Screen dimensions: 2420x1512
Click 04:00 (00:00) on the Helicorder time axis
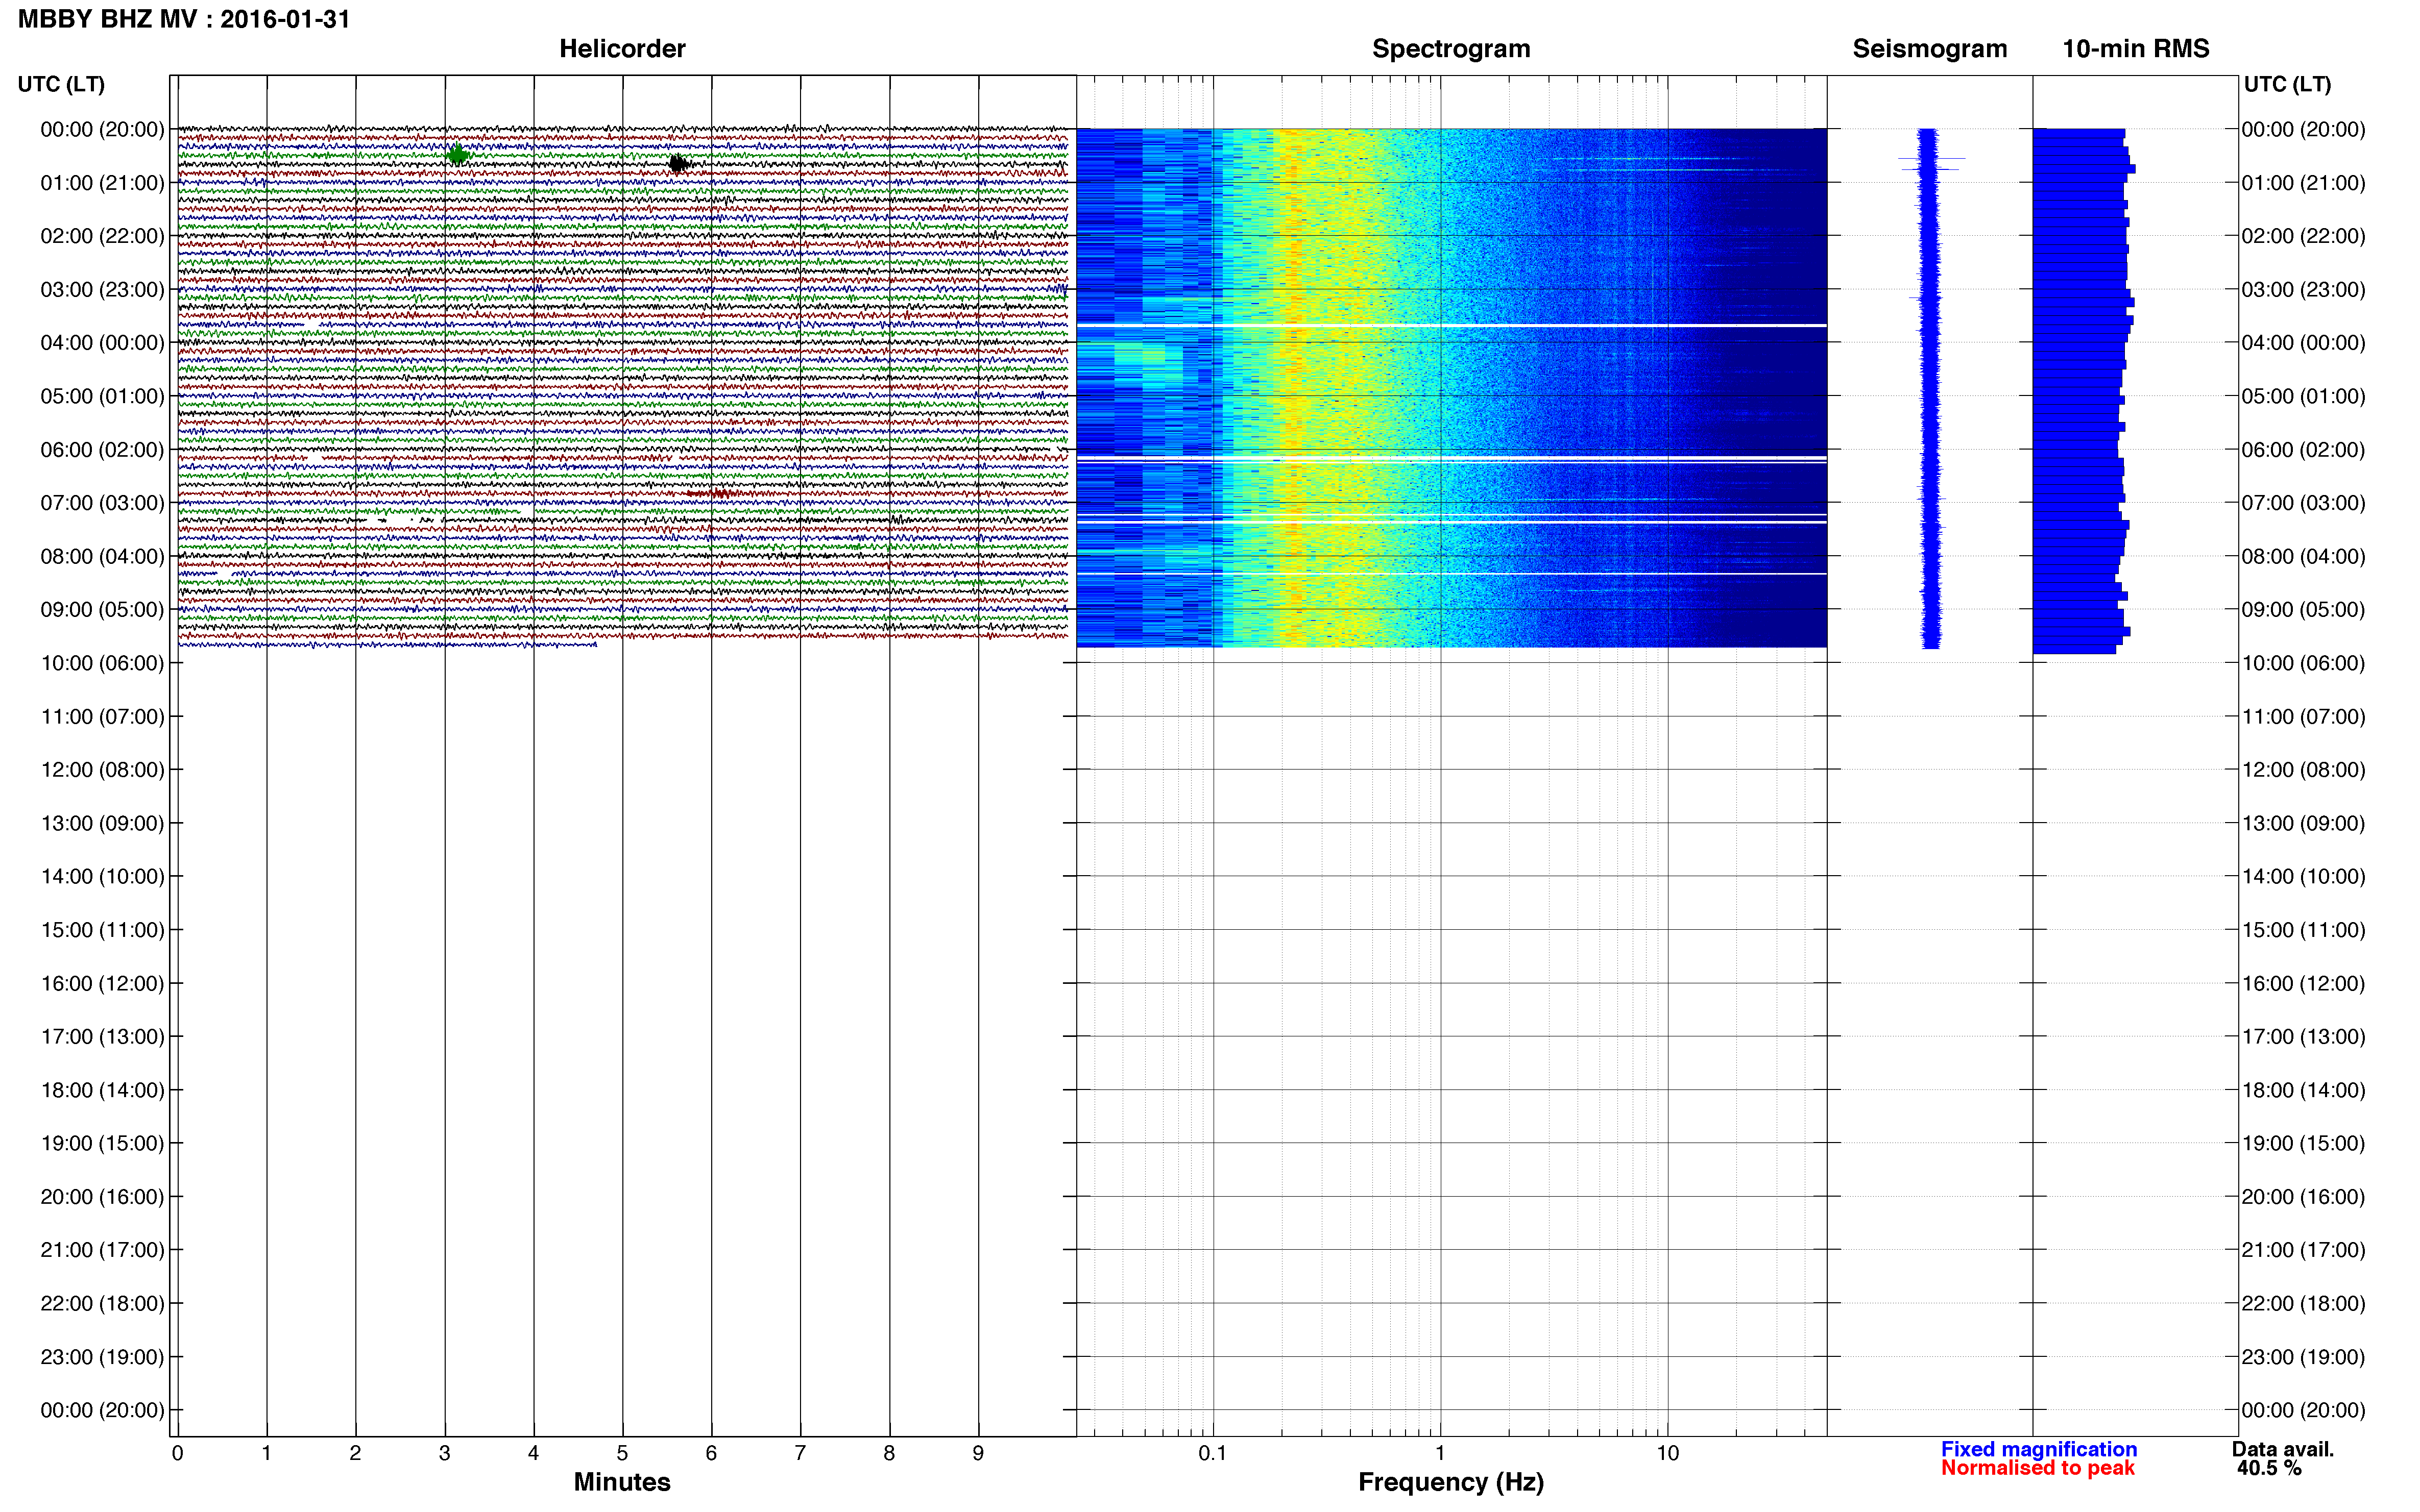[102, 342]
